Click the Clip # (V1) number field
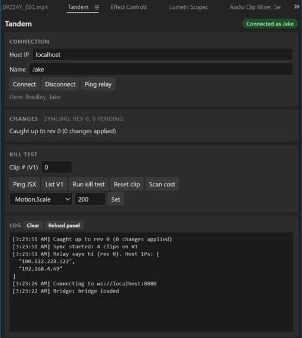The height and width of the screenshot is (338, 302). pyautogui.click(x=57, y=167)
